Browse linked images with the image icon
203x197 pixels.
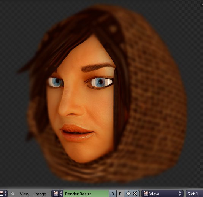(x=57, y=194)
